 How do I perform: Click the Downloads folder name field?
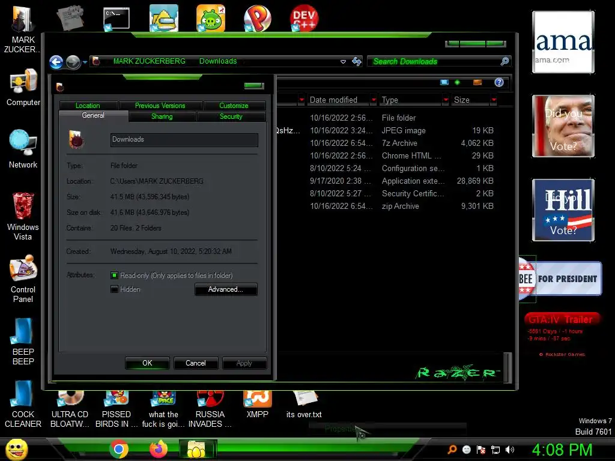click(x=184, y=139)
